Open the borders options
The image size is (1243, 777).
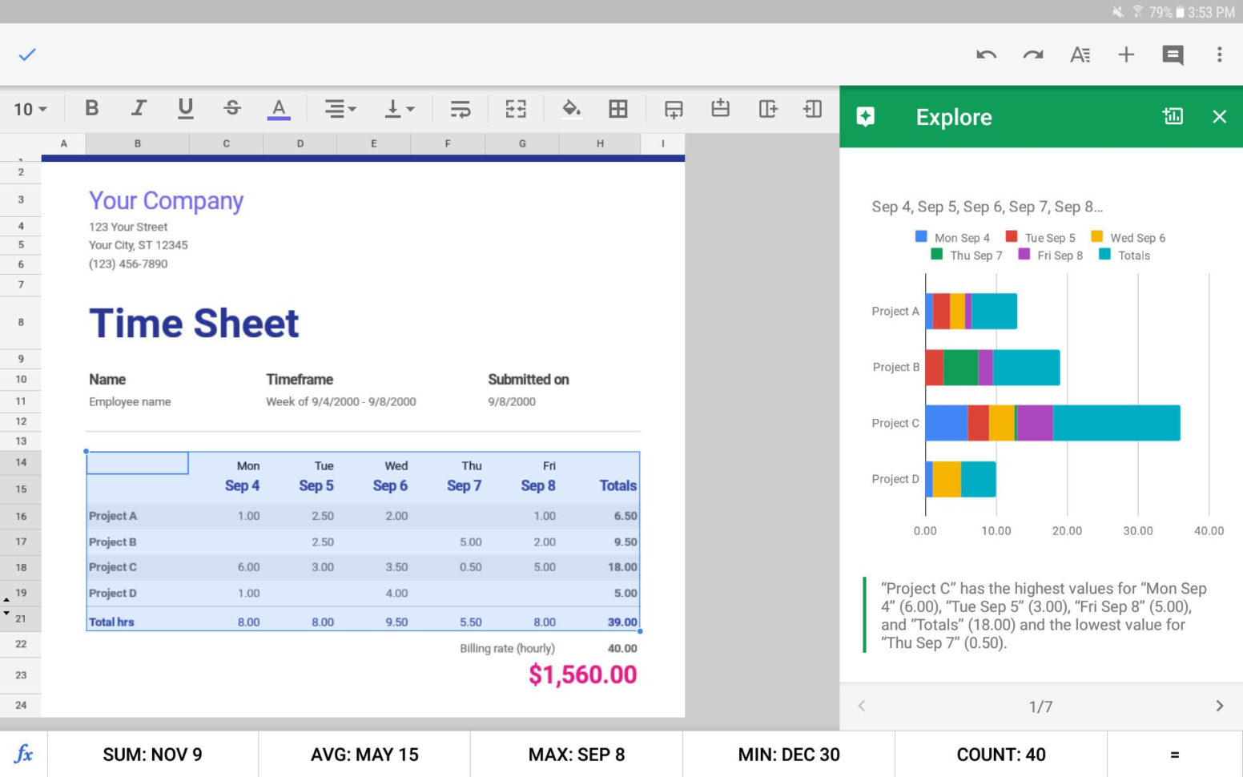click(x=617, y=108)
